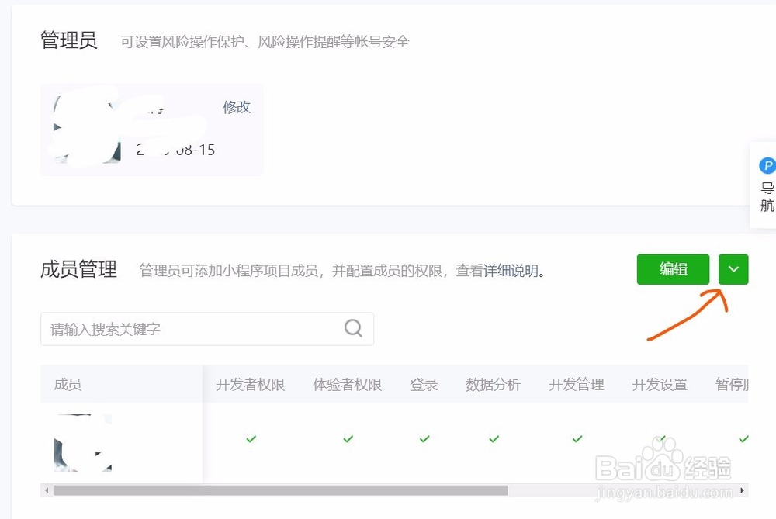Open the 详细说明 link
776x519 pixels.
(511, 271)
